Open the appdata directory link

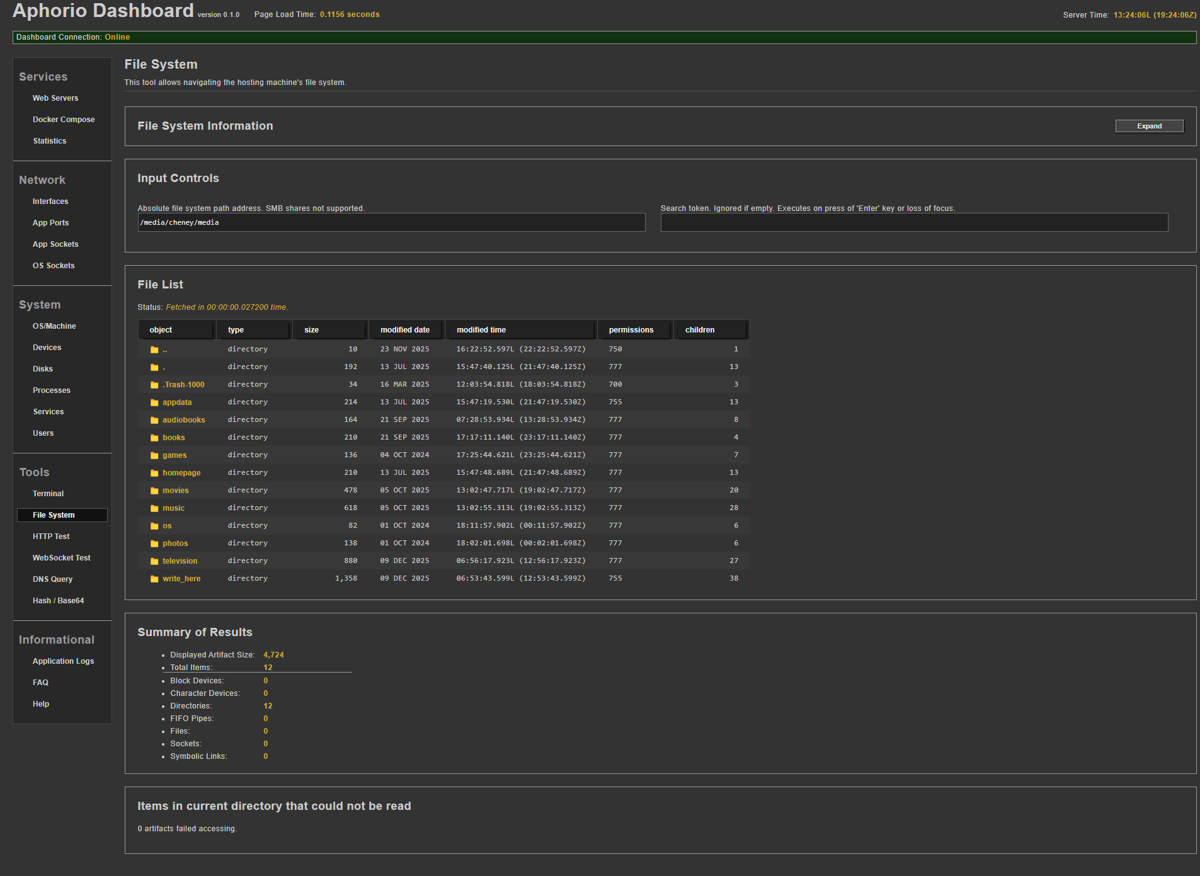click(x=177, y=402)
